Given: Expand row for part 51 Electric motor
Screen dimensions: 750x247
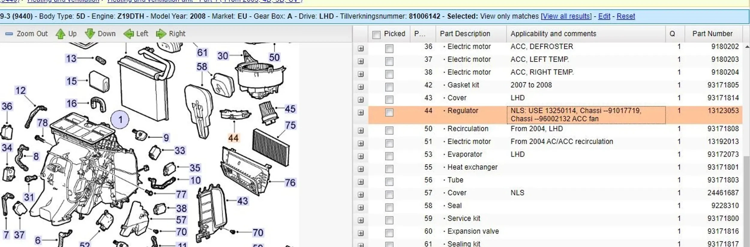Looking at the screenshot, I should pos(361,143).
